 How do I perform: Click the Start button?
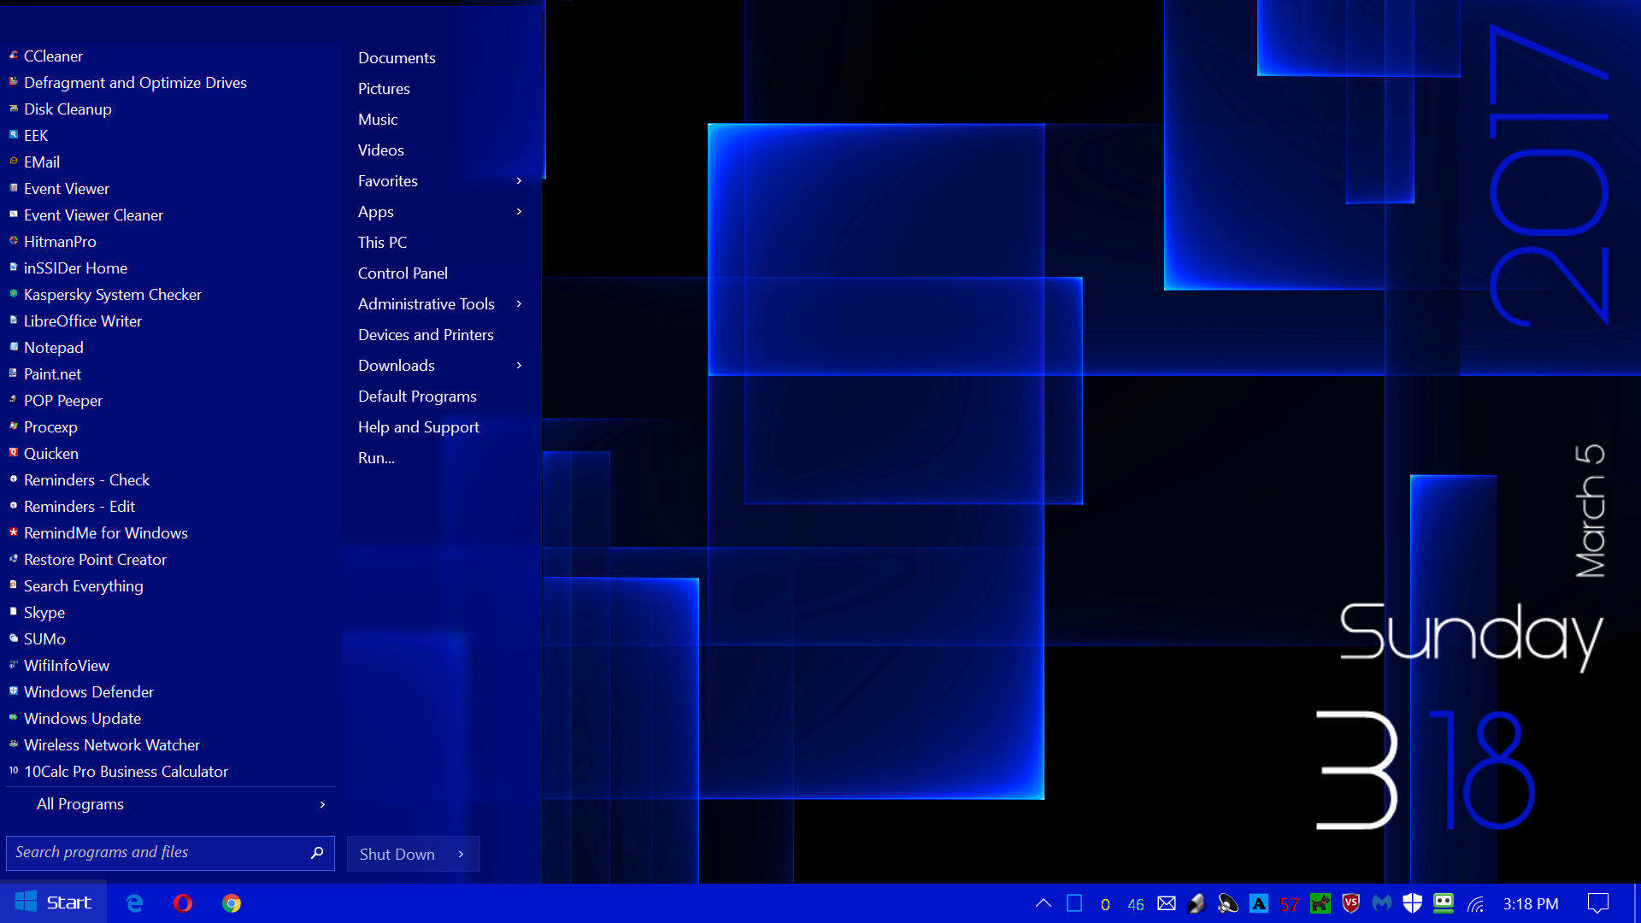pos(53,903)
